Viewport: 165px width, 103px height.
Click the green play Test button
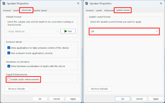(x=68, y=31)
